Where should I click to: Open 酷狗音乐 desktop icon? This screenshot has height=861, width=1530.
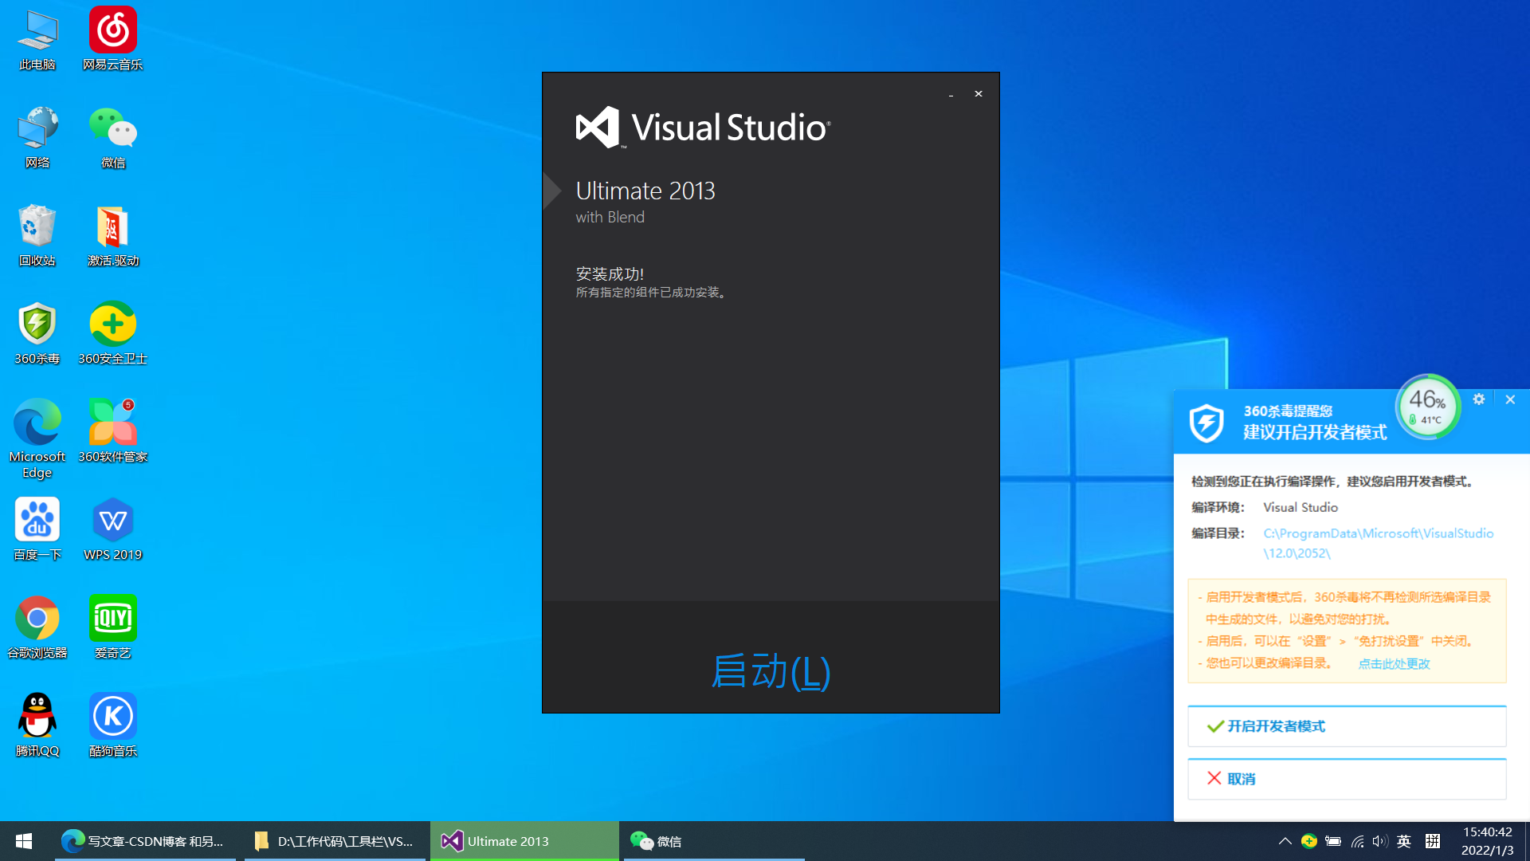[x=112, y=726]
